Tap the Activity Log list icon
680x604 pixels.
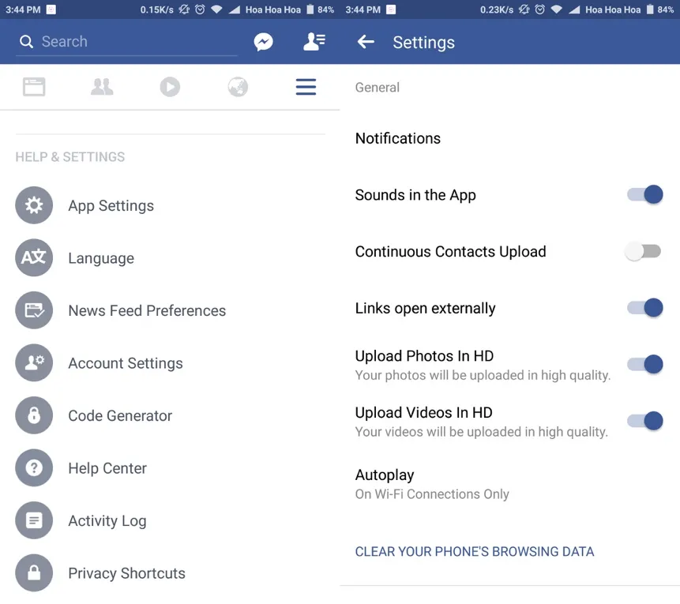coord(34,520)
